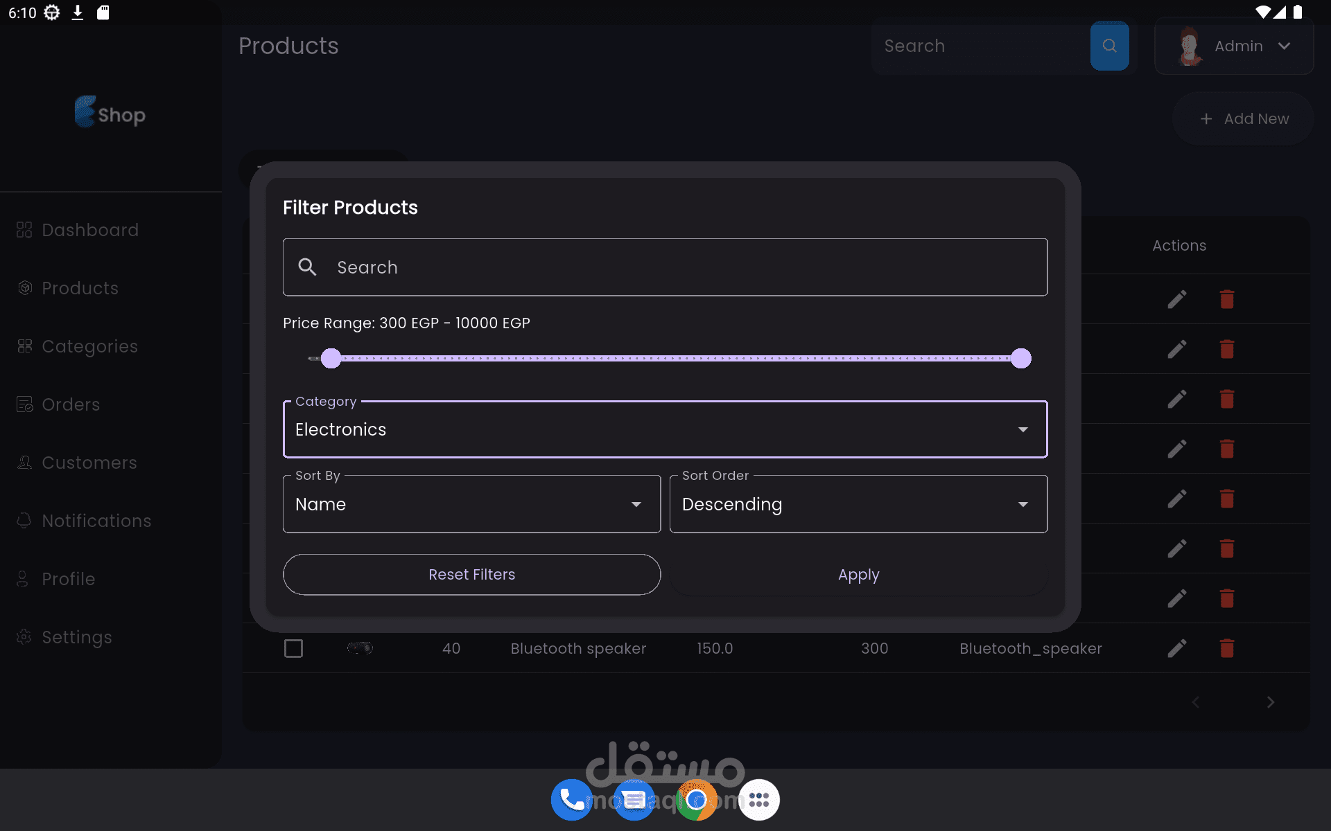
Task: Open the Phone app in dock
Action: coord(571,800)
